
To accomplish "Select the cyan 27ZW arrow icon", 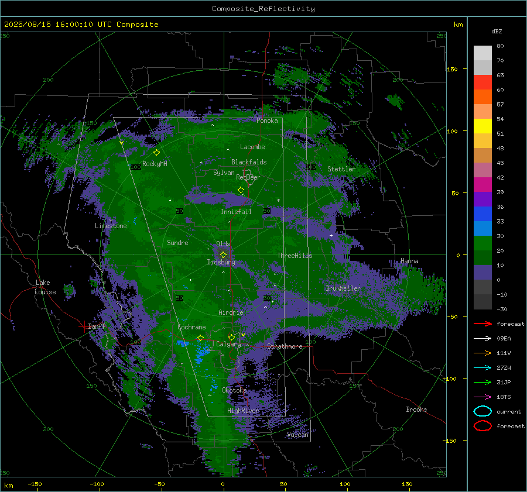I will 482,368.
